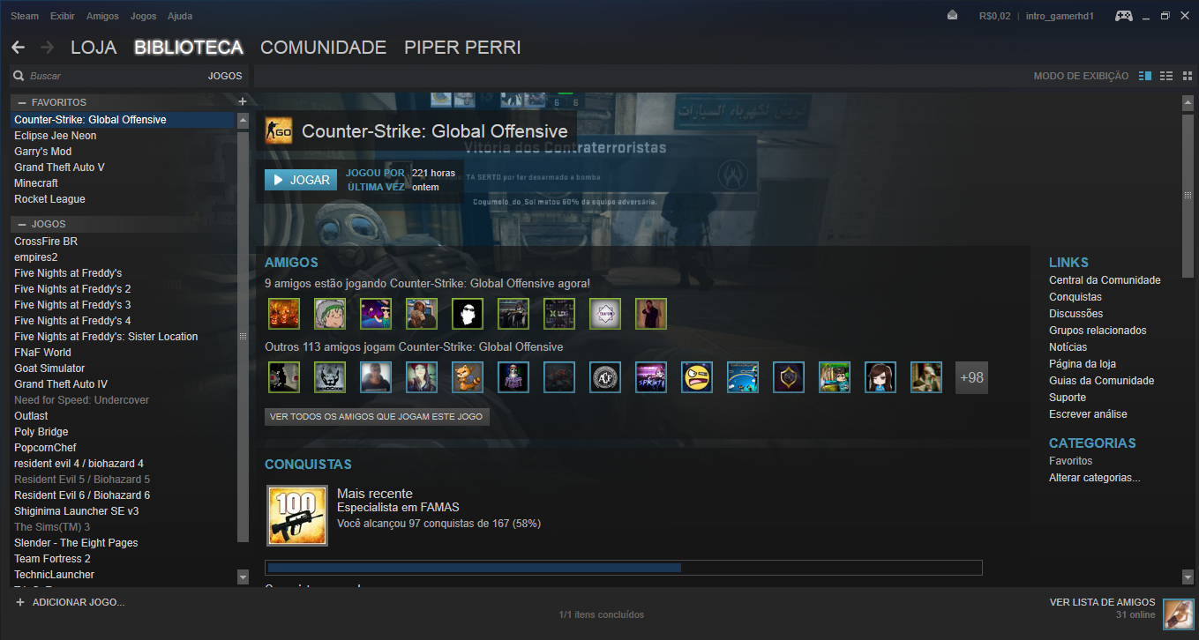Open the friends list avatar icon
The height and width of the screenshot is (640, 1199).
(x=1178, y=614)
